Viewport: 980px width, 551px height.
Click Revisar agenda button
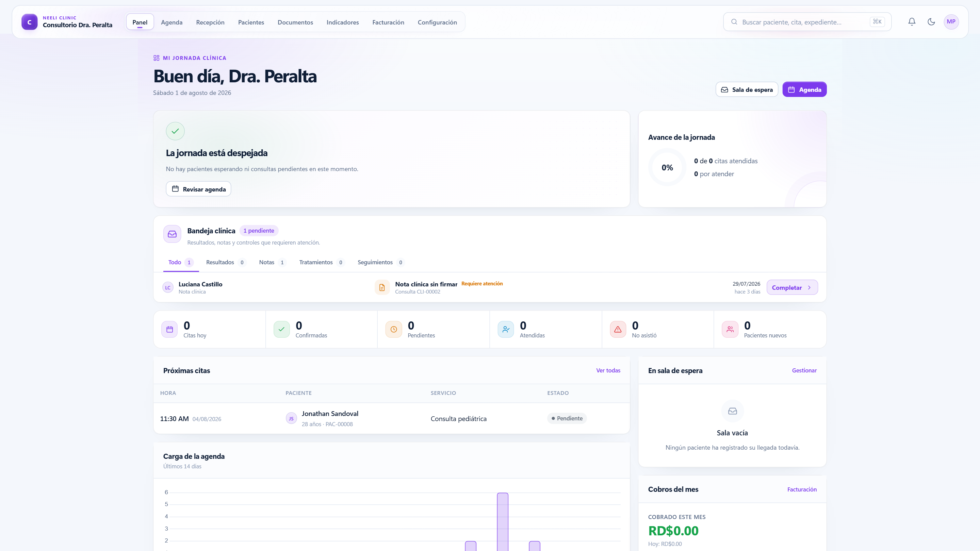coord(199,189)
